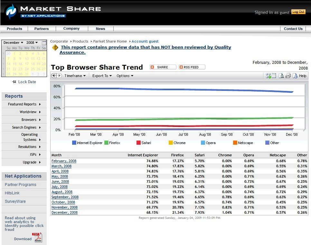Click Account: guest breadcrumb
Screen dimensions: 311x245
pos(145,41)
